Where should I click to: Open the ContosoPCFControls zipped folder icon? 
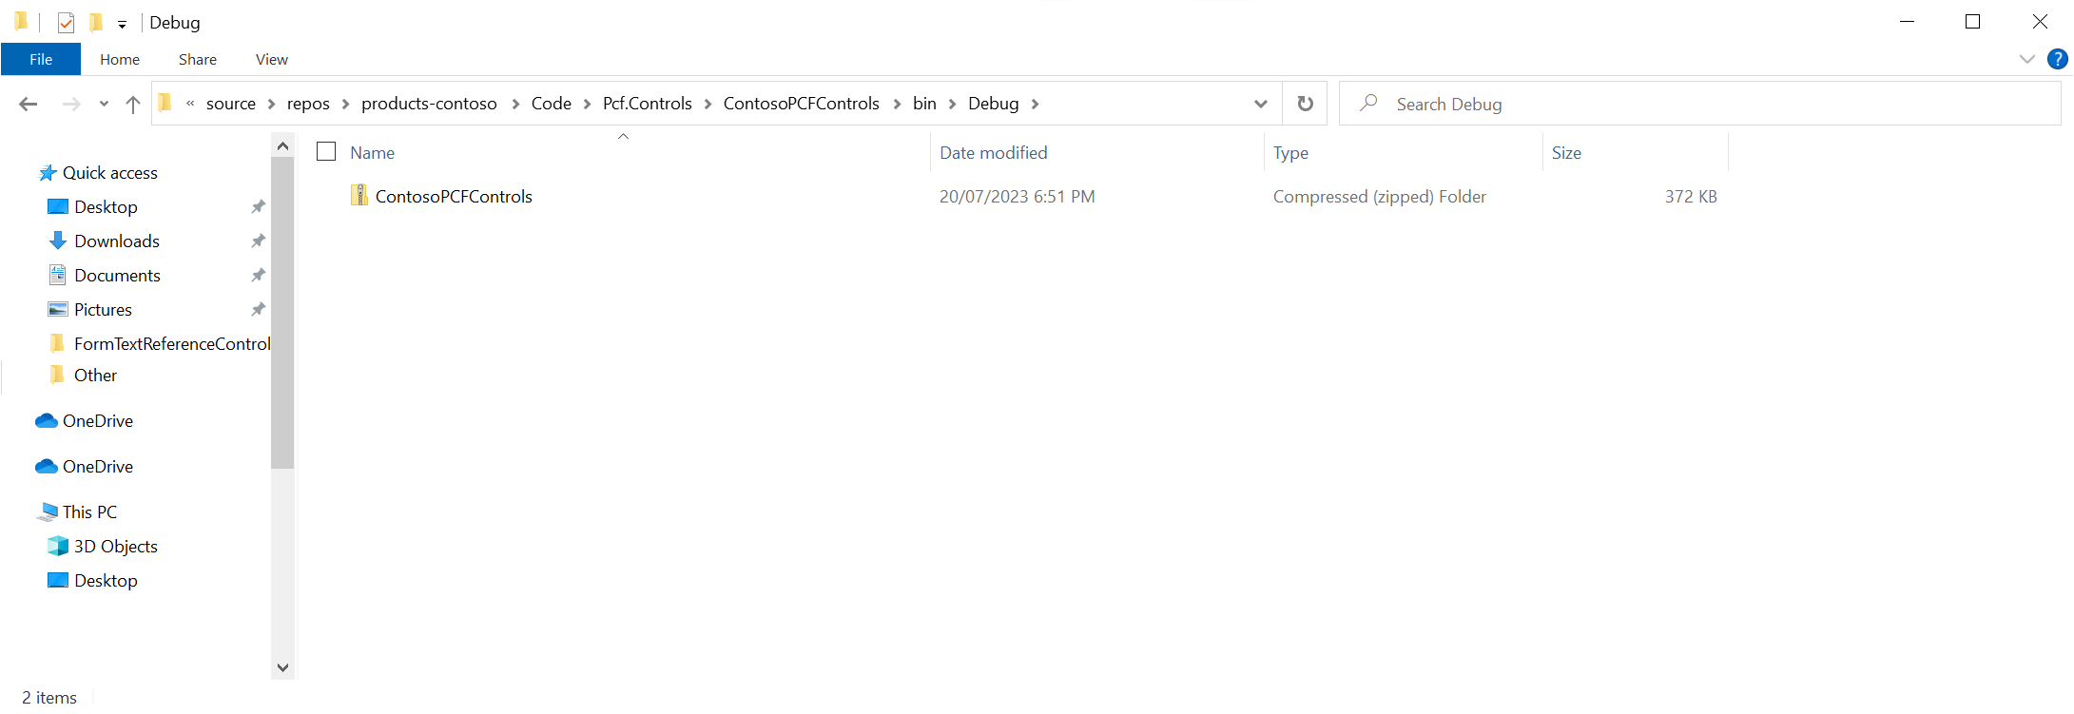(x=359, y=196)
